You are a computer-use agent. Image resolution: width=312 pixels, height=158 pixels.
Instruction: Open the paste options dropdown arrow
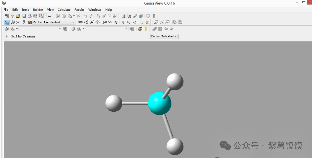(74, 16)
